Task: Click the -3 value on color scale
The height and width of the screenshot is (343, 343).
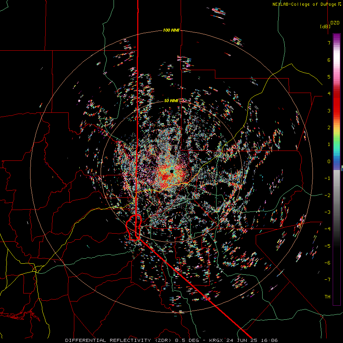Action: pos(327,212)
